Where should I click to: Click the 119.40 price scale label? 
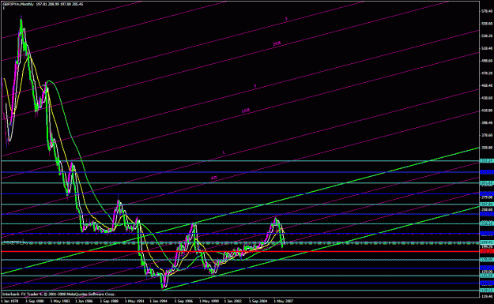[487, 296]
